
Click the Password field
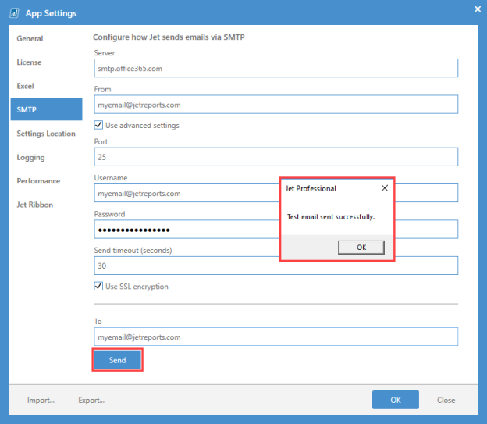(187, 230)
